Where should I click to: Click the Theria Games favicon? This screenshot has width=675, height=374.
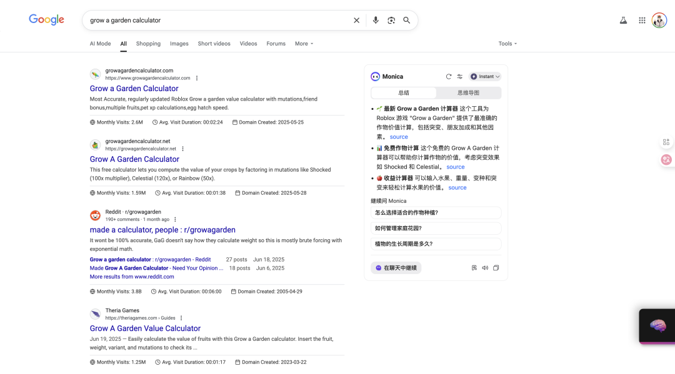coord(95,314)
